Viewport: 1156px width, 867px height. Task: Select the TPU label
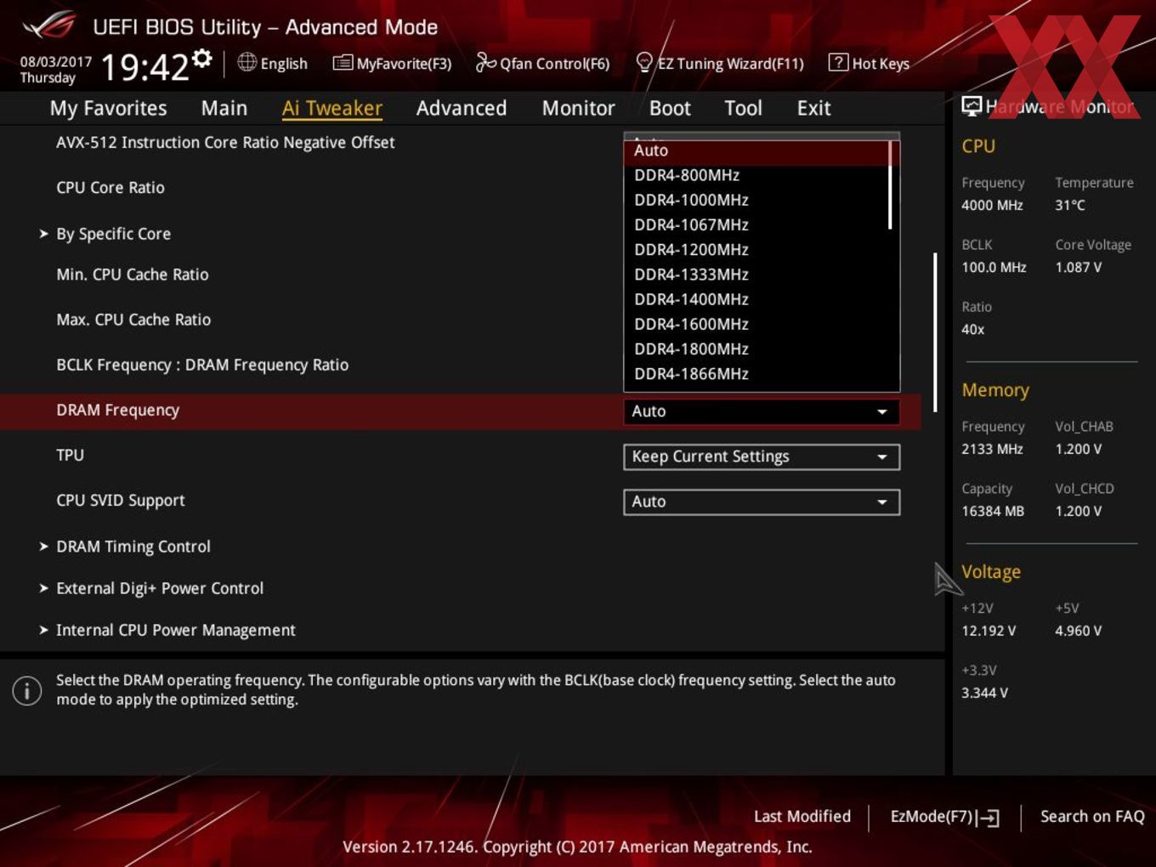coord(70,455)
